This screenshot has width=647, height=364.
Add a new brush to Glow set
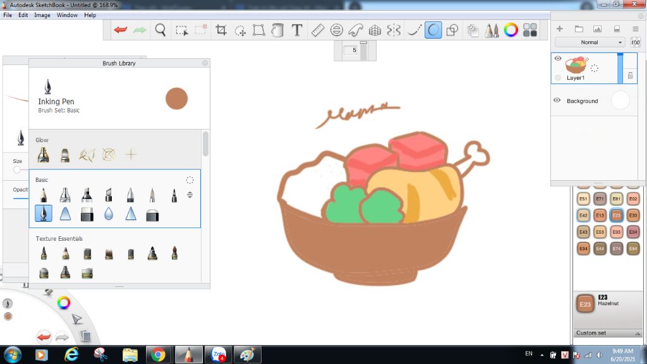click(131, 154)
